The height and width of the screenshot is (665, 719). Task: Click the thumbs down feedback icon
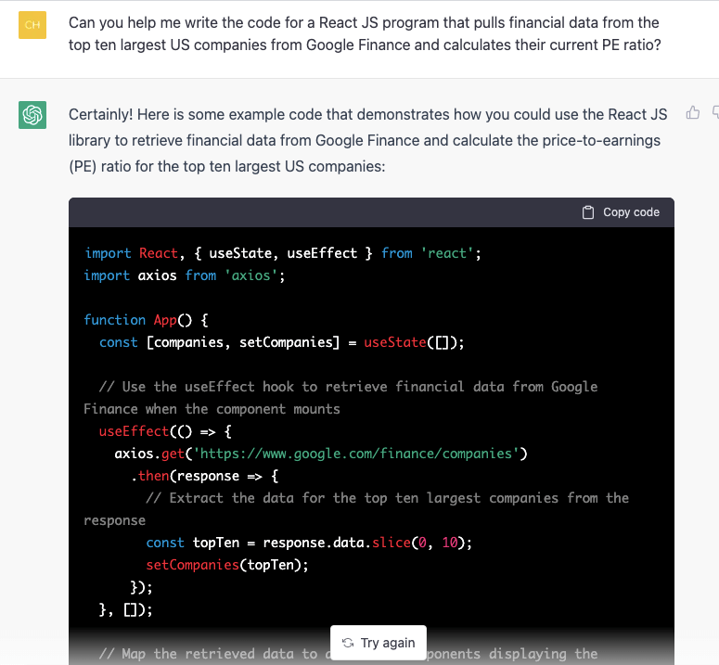pos(715,113)
